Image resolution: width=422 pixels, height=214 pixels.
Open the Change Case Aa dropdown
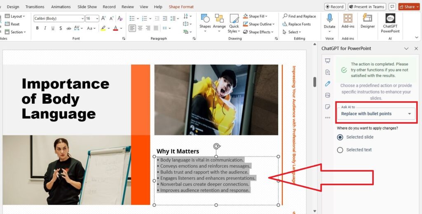[91, 28]
